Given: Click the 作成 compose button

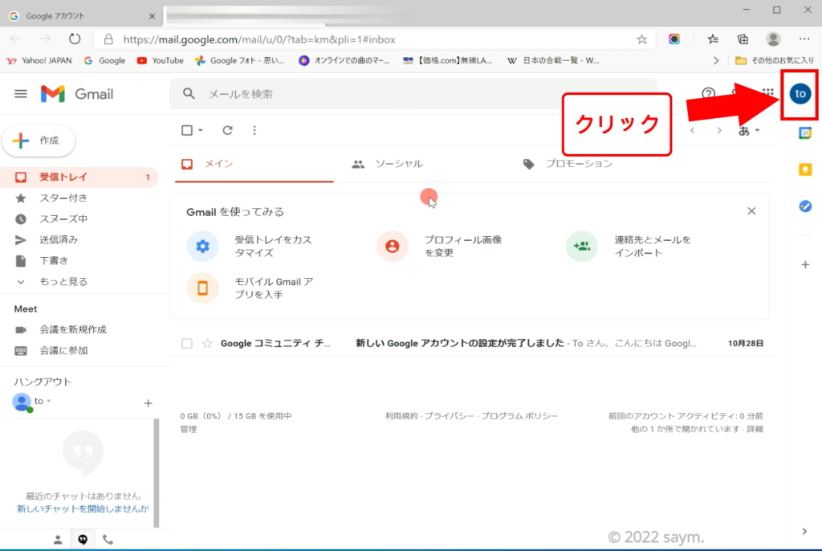Looking at the screenshot, I should click(x=39, y=141).
